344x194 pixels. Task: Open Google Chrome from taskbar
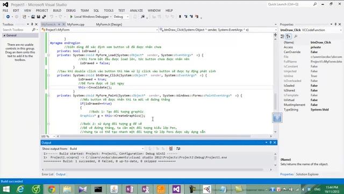52,189
